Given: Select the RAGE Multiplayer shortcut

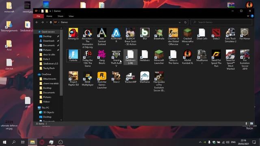Looking at the screenshot, I should [x=88, y=79].
